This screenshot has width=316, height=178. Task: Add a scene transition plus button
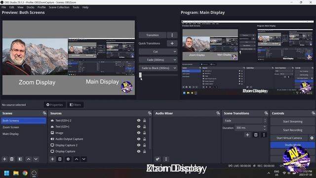[247, 135]
